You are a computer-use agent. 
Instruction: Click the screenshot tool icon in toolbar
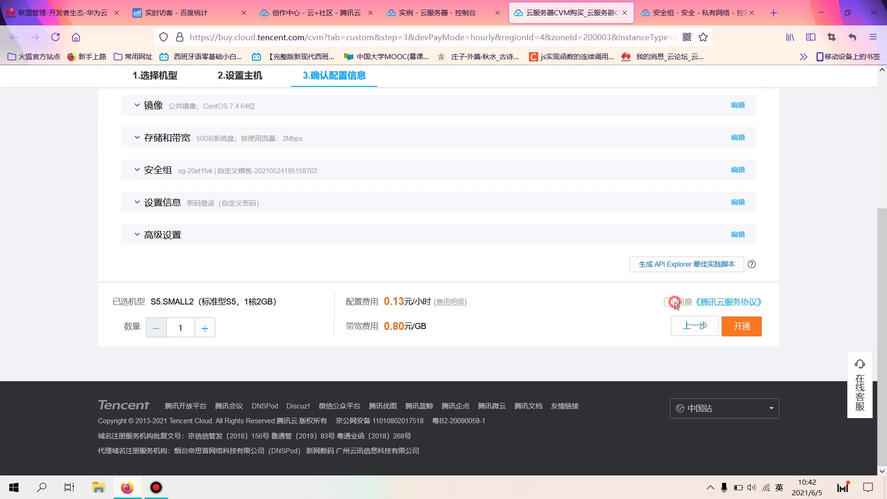point(832,37)
